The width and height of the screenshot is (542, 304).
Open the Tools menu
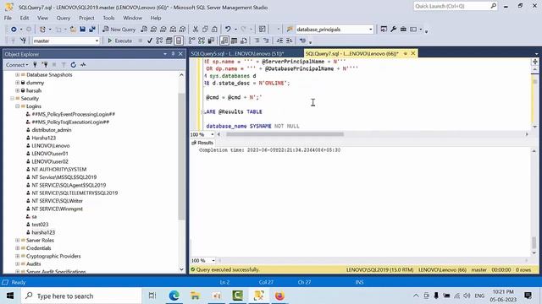pos(108,18)
